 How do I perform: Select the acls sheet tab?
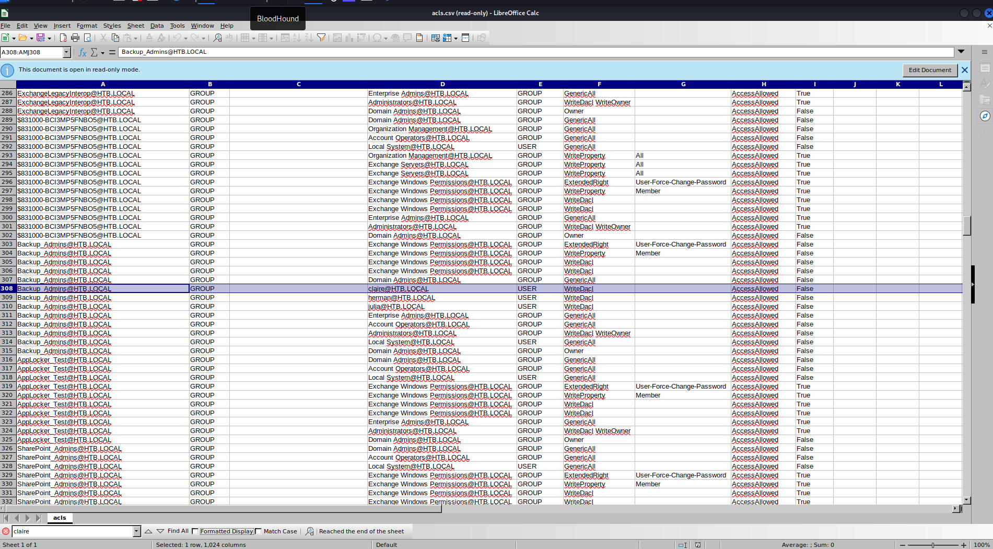(60, 518)
